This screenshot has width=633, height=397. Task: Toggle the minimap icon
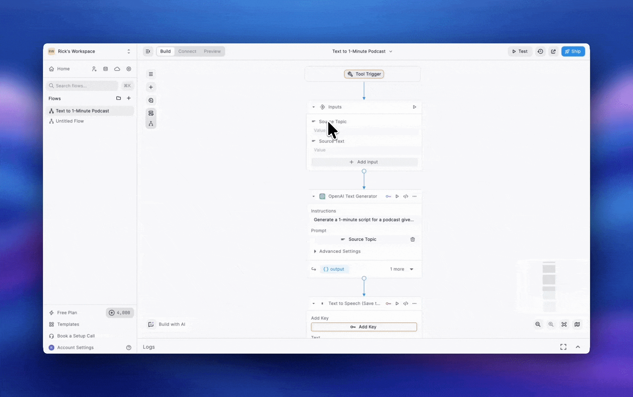point(577,324)
